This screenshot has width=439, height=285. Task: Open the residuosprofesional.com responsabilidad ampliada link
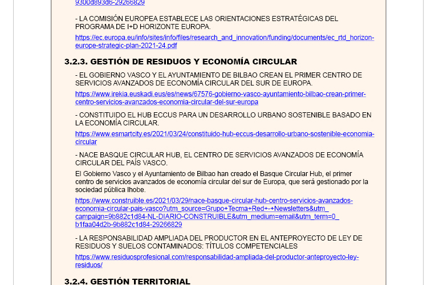tap(217, 260)
